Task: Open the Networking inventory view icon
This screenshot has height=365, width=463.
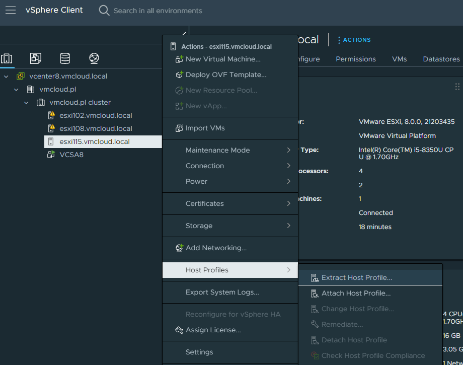Action: [x=94, y=58]
